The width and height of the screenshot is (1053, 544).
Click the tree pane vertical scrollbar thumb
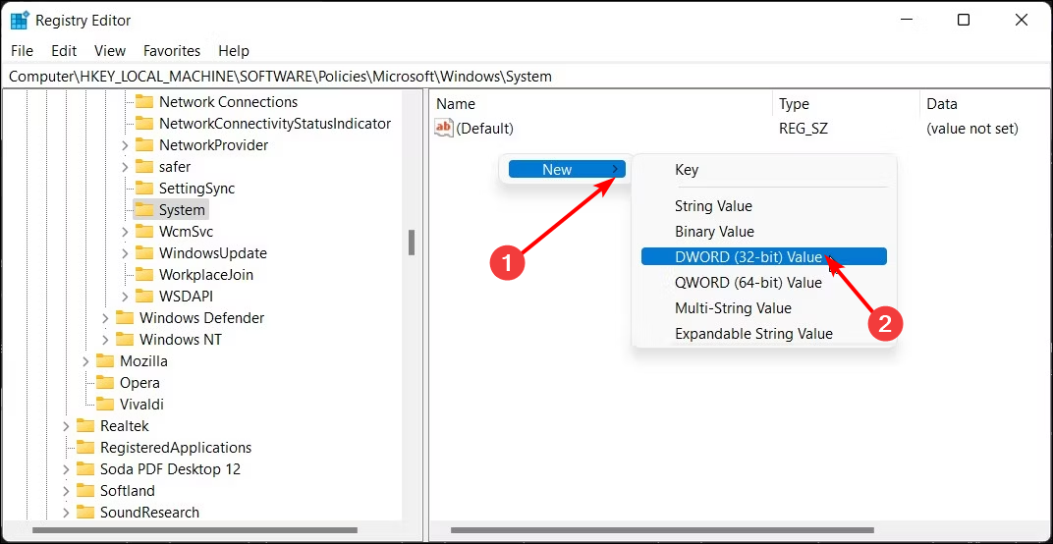[x=413, y=242]
